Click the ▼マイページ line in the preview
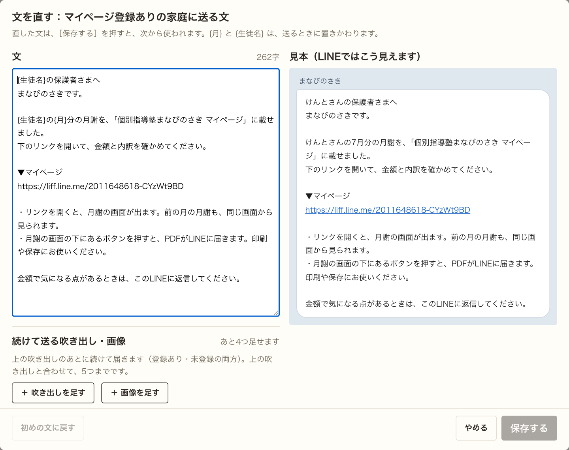 [x=328, y=196]
